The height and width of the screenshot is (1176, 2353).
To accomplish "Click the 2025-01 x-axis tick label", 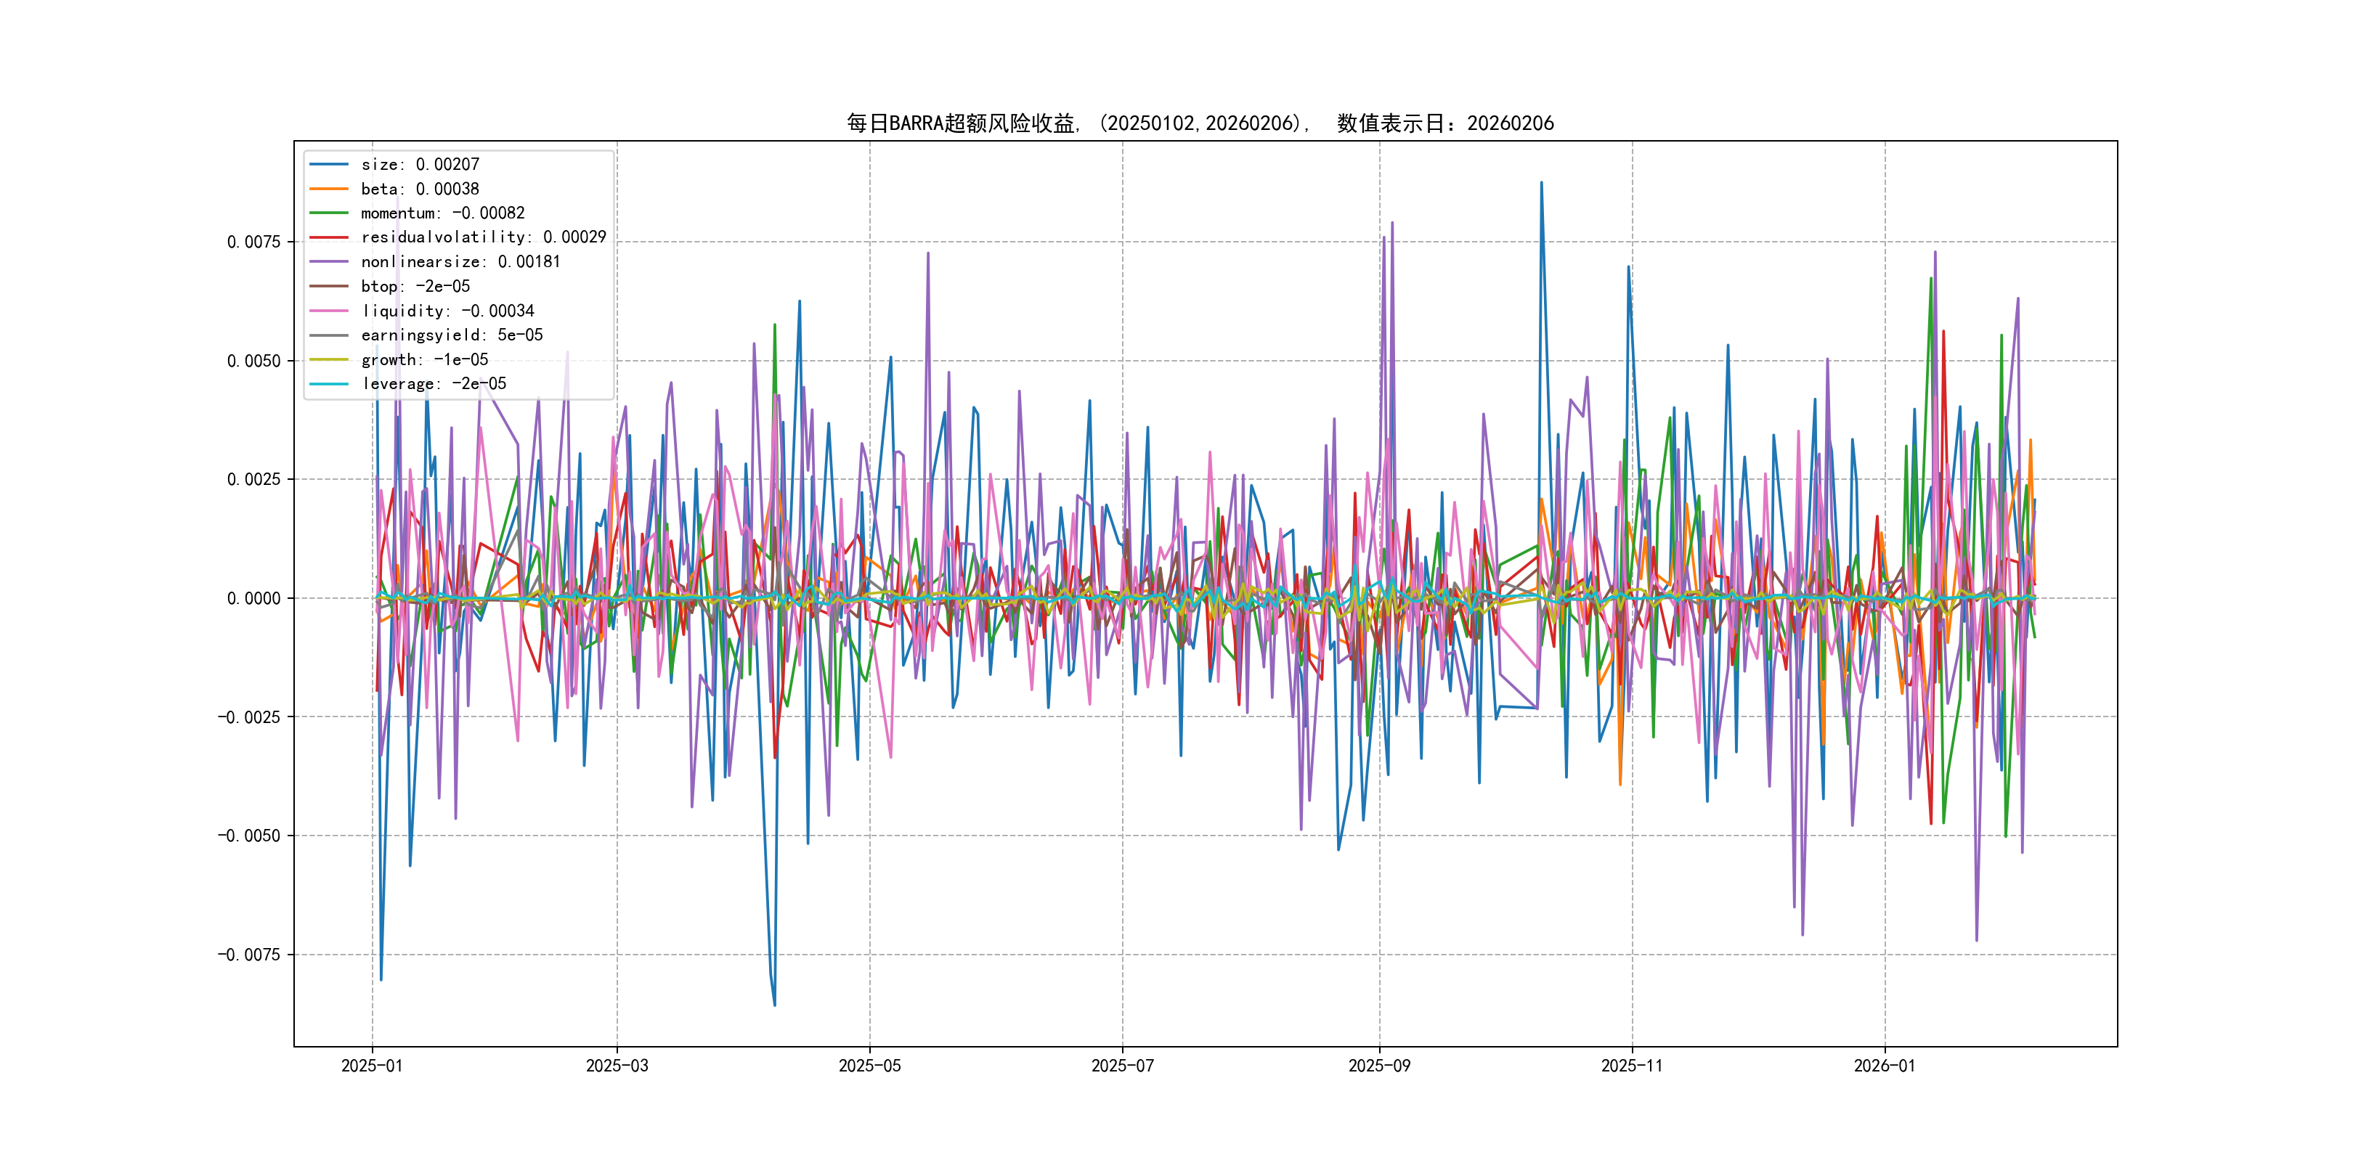I will point(372,1066).
